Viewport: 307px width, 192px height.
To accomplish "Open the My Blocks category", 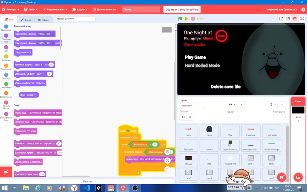I will (x=6, y=105).
